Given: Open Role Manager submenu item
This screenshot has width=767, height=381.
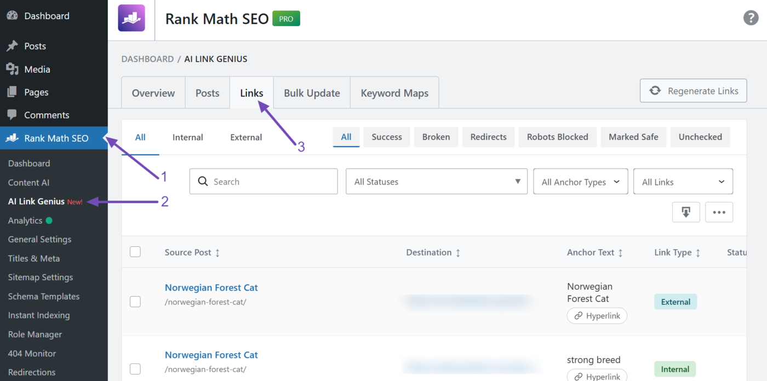Looking at the screenshot, I should (35, 334).
